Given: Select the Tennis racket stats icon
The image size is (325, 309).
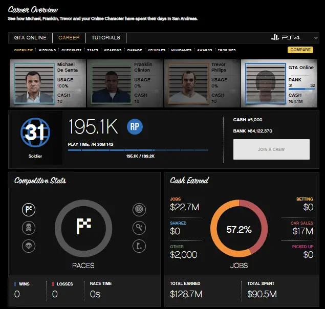Looking at the screenshot, I should 139,228.
